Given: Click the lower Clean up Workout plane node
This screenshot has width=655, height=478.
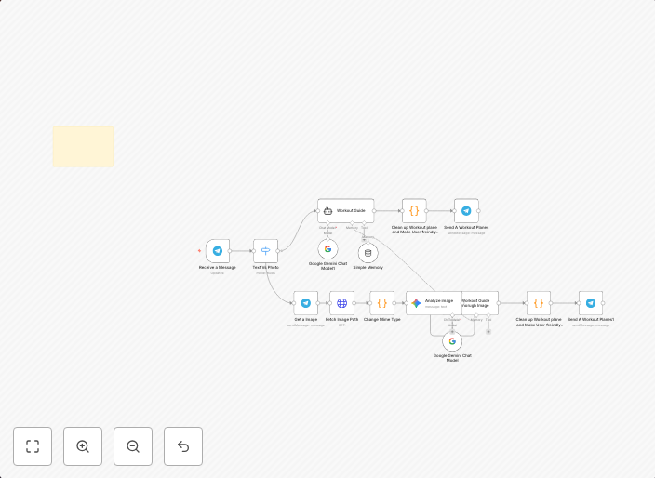Looking at the screenshot, I should (x=538, y=303).
